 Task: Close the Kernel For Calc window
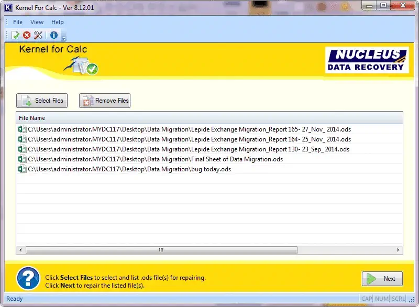403,6
